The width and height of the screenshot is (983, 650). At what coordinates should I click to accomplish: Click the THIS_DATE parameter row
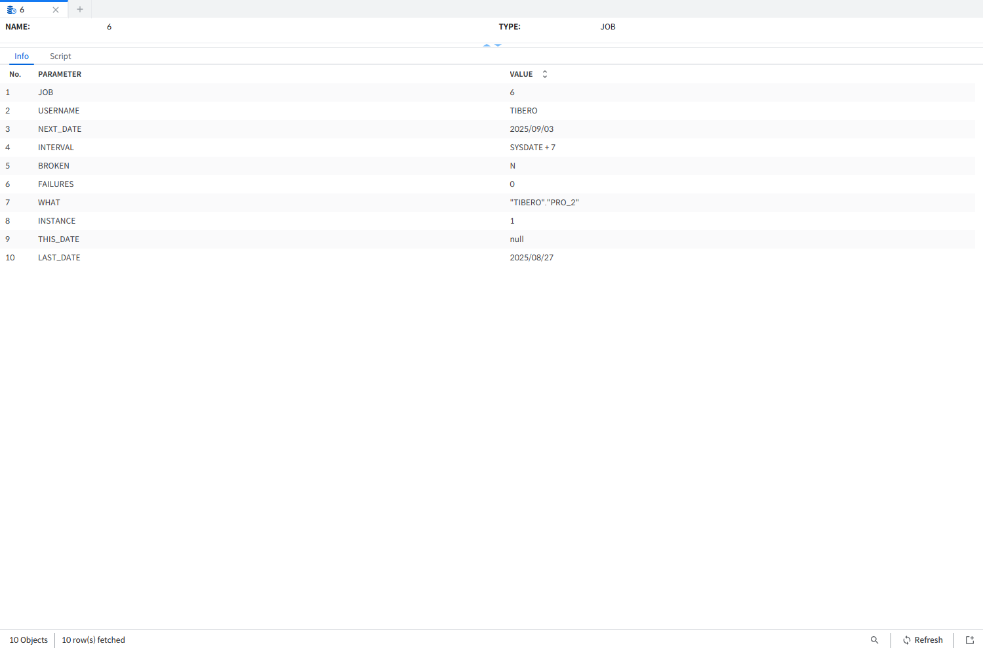click(58, 239)
